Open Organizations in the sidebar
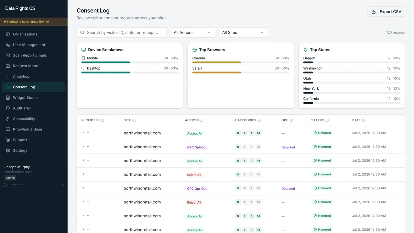The image size is (414, 233). click(34, 34)
